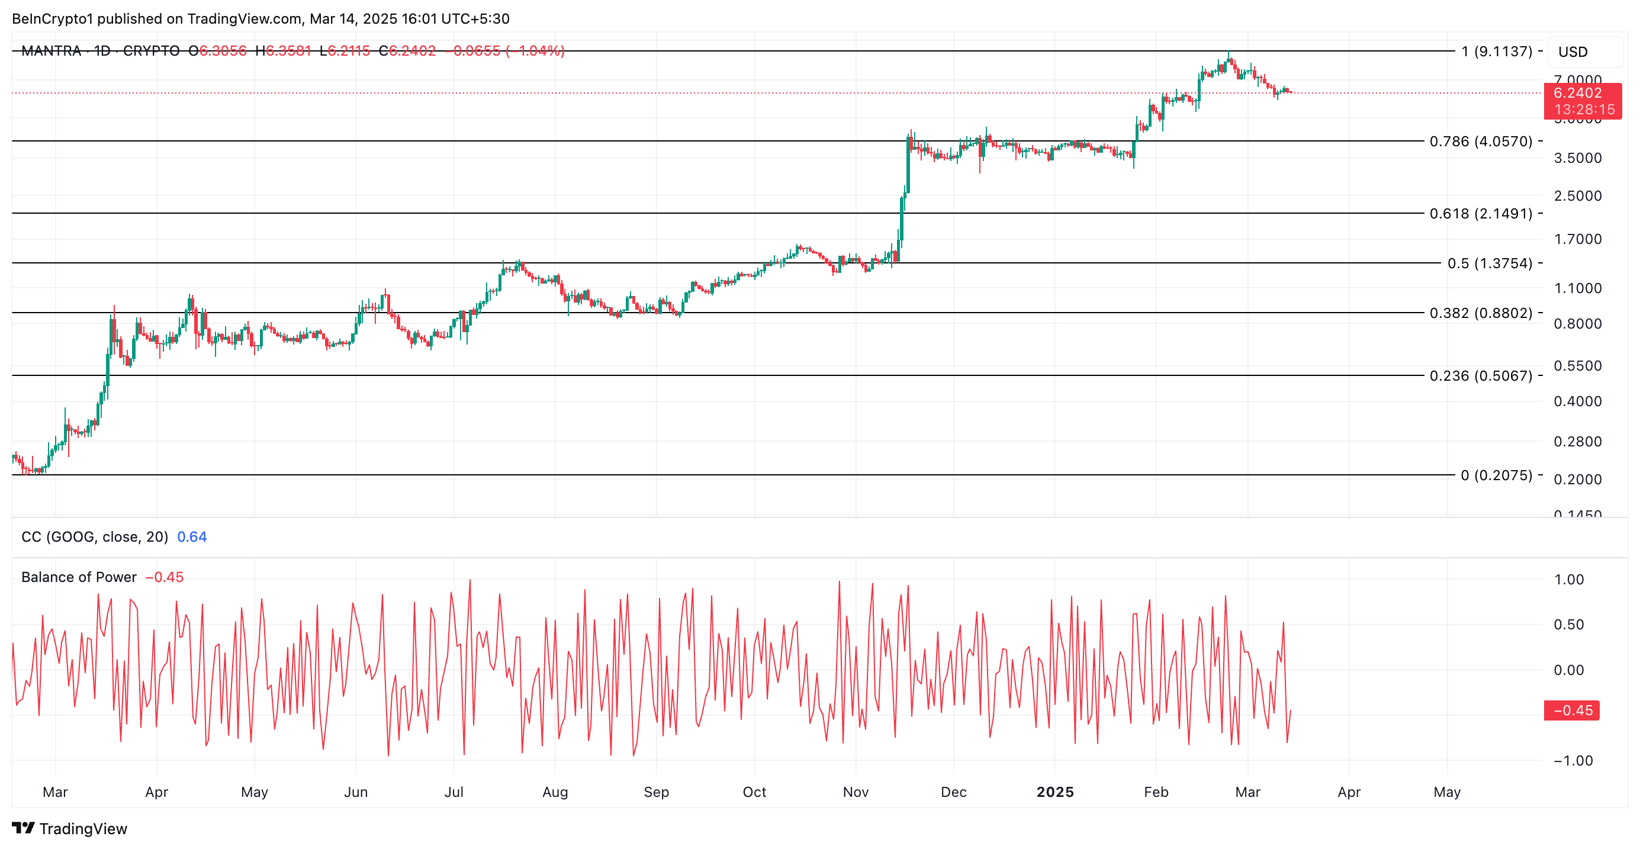1640x849 pixels.
Task: Click the Balance of Power legend value -0.45
Action: pyautogui.click(x=164, y=577)
